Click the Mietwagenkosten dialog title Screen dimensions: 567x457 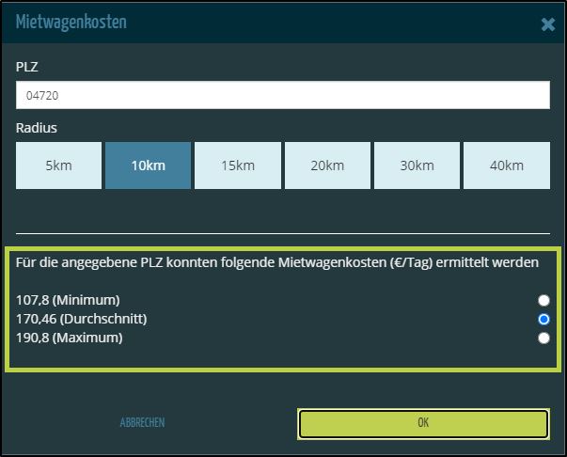coord(71,22)
